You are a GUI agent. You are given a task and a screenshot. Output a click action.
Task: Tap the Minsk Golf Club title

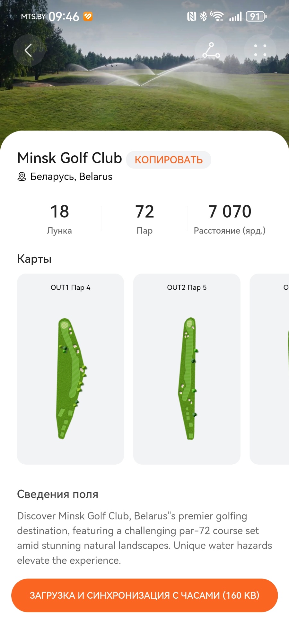70,158
